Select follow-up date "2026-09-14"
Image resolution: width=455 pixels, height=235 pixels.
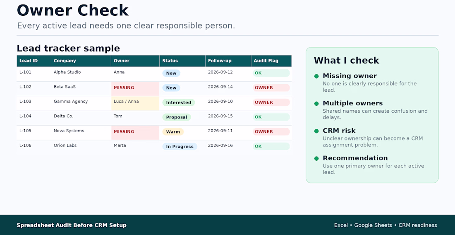coord(220,87)
